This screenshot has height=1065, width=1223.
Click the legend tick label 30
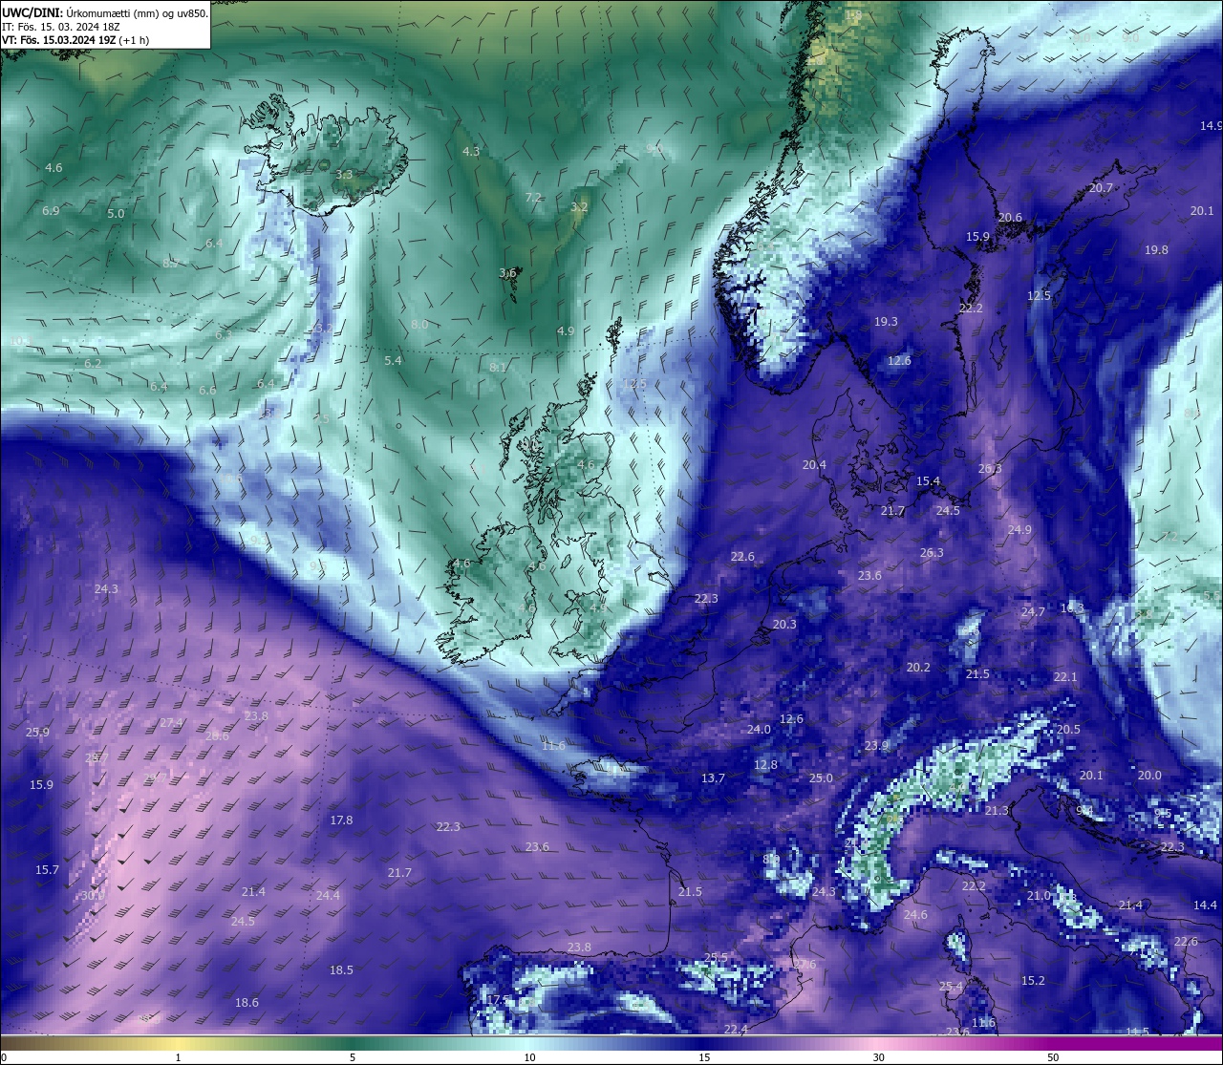click(878, 1057)
